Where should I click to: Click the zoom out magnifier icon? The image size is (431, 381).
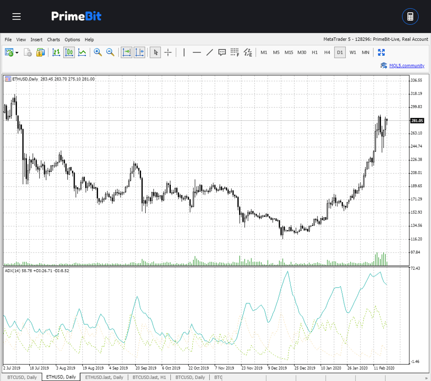(110, 52)
